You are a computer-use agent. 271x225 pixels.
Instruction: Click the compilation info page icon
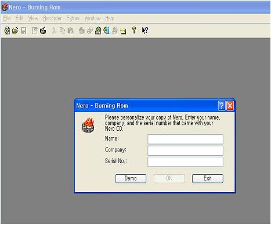pos(35,31)
